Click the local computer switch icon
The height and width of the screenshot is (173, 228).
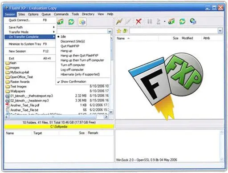[x=82, y=22]
